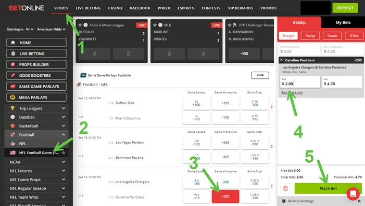Click the Place Bet button
The width and height of the screenshot is (365, 206).
[x=328, y=188]
